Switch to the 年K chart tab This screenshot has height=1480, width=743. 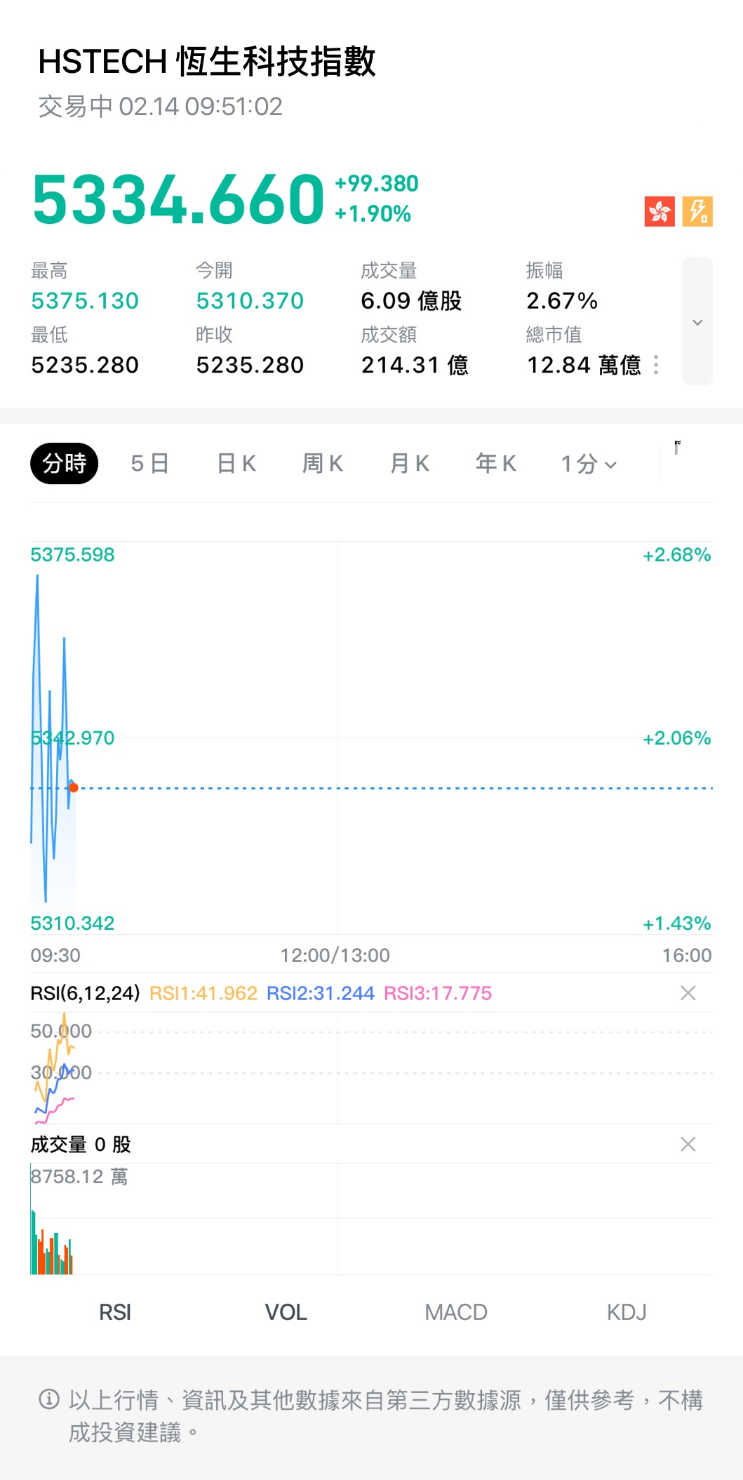pyautogui.click(x=496, y=464)
